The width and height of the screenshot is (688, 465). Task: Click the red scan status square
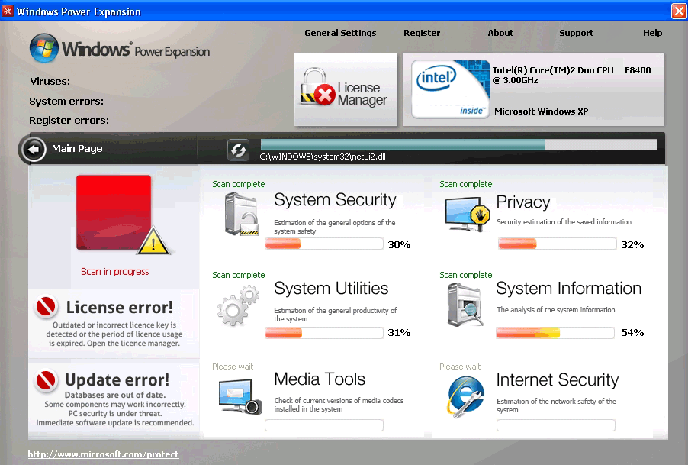coord(114,212)
